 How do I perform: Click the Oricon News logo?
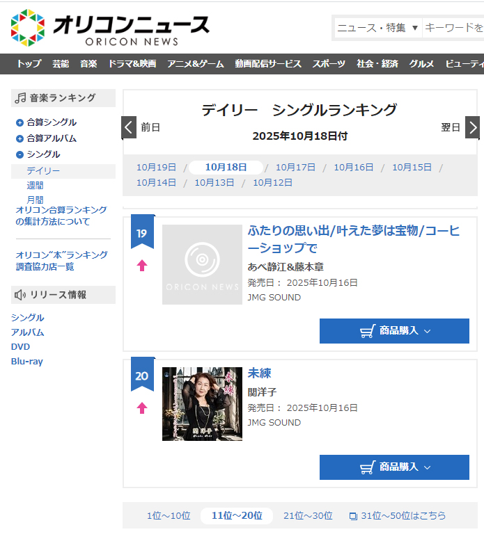(x=110, y=28)
